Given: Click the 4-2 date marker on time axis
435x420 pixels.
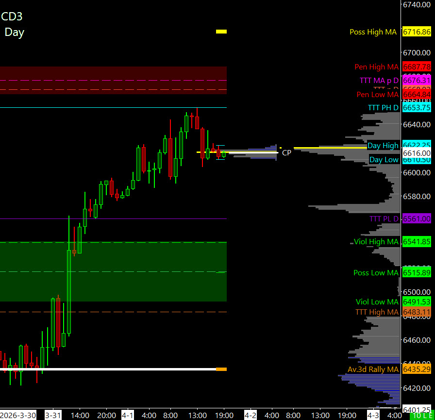Looking at the screenshot, I should coord(250,416).
